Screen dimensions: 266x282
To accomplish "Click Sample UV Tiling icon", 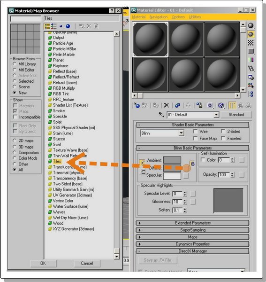I will pyautogui.click(x=251, y=51).
